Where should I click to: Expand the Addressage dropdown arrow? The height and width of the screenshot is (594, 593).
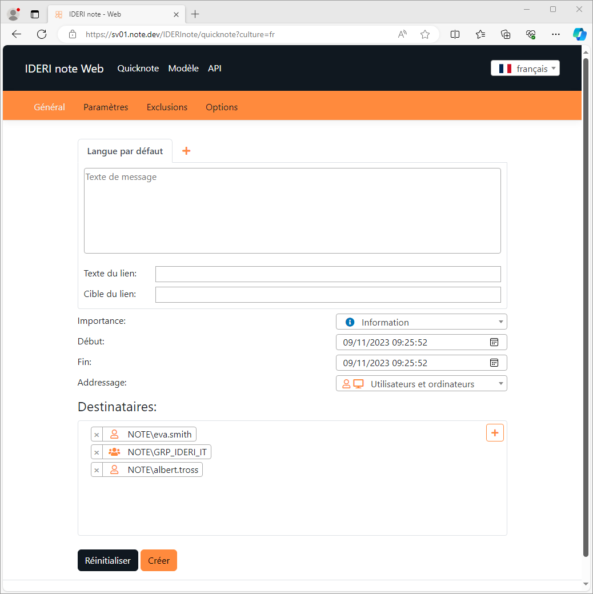[500, 383]
